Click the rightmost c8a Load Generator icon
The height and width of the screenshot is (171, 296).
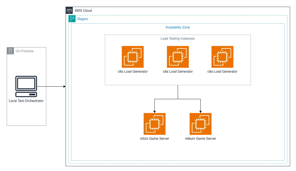click(222, 57)
